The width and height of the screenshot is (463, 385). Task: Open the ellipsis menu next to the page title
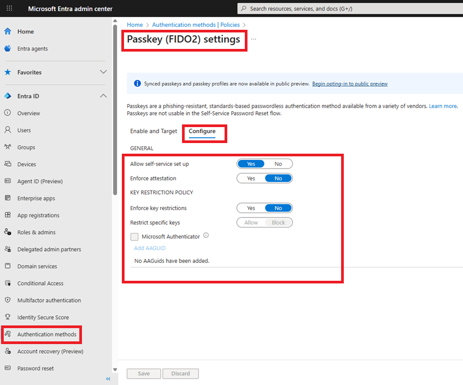point(254,39)
